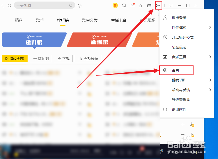Click the refresh icon beside the back arrow
Viewport: 218px width, 159px height.
pyautogui.click(x=10, y=5)
